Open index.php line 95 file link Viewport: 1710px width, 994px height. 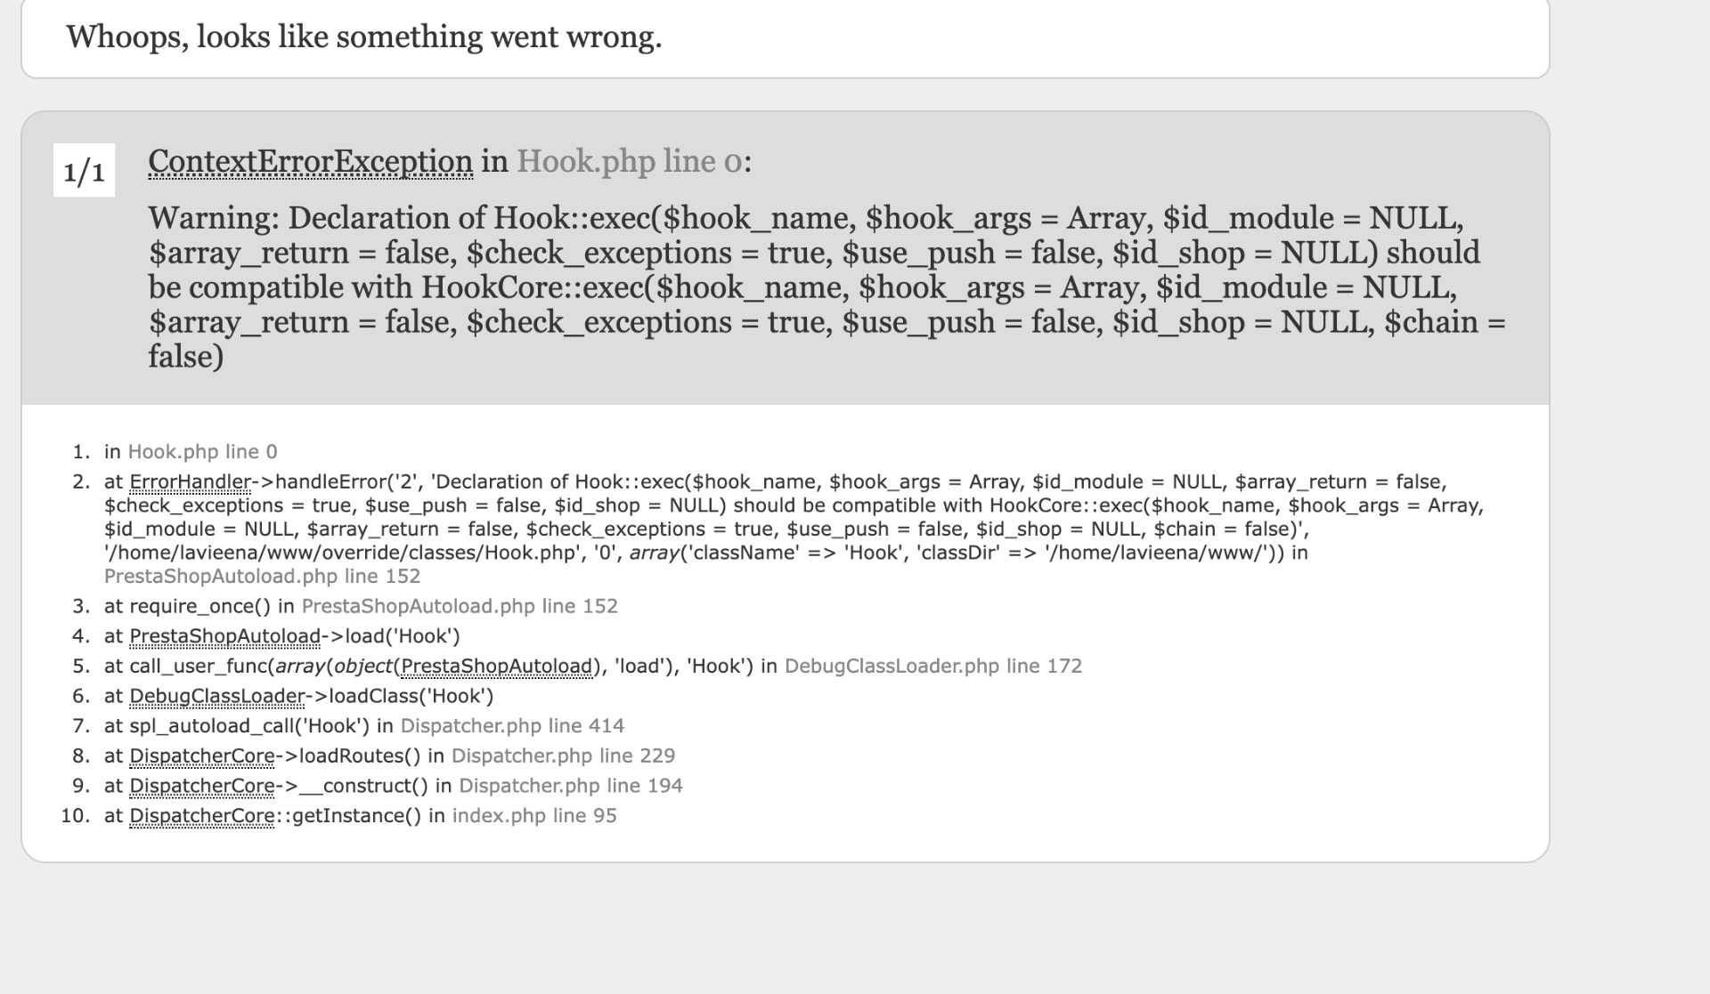point(533,816)
